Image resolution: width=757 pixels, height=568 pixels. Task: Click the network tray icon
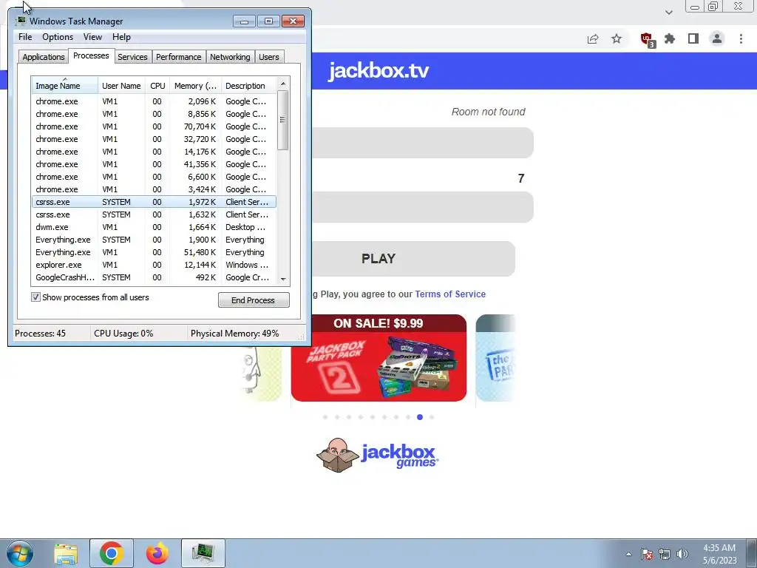click(x=665, y=554)
